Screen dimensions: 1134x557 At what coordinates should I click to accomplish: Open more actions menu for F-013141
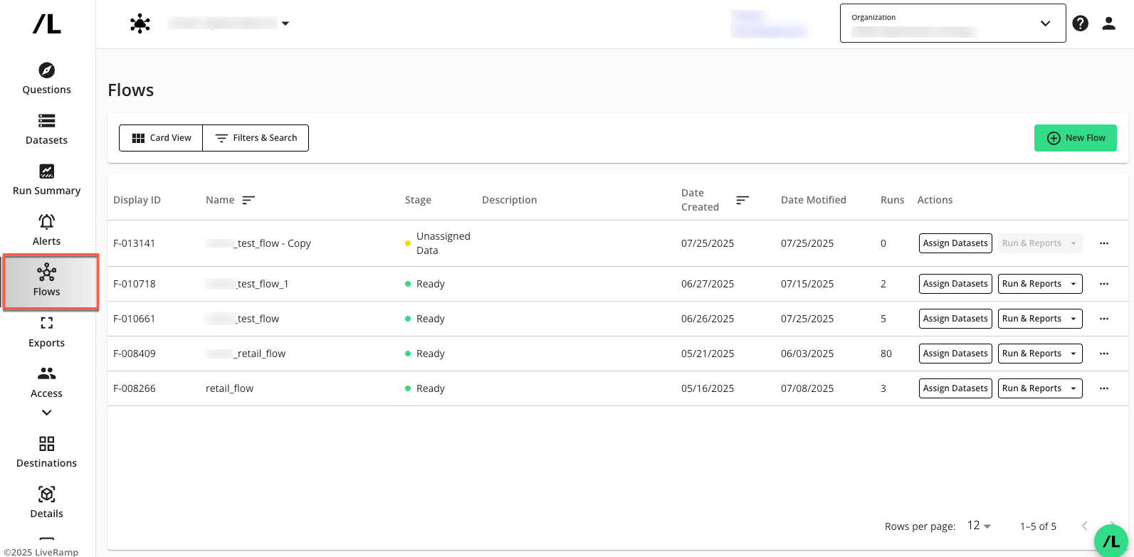point(1103,243)
